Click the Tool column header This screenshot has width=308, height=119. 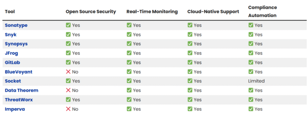pyautogui.click(x=10, y=12)
